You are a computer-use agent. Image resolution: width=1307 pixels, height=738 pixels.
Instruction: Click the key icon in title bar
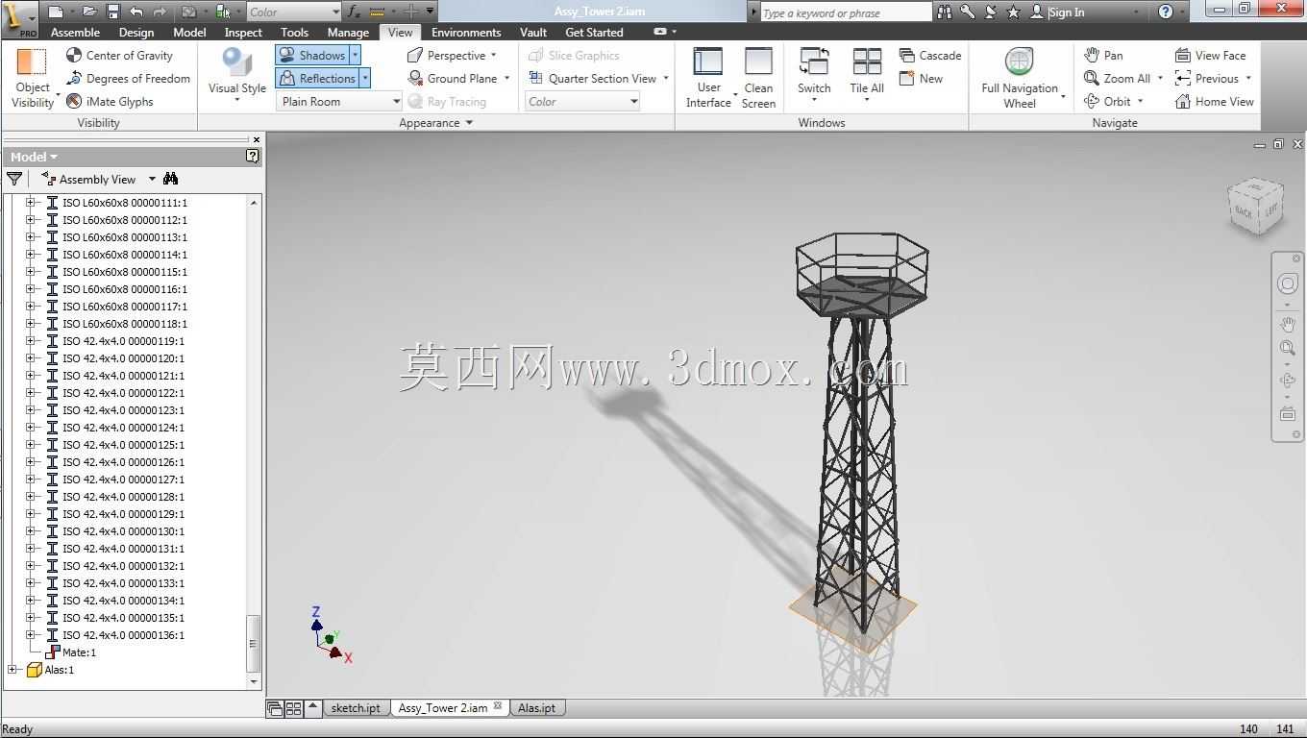[968, 12]
